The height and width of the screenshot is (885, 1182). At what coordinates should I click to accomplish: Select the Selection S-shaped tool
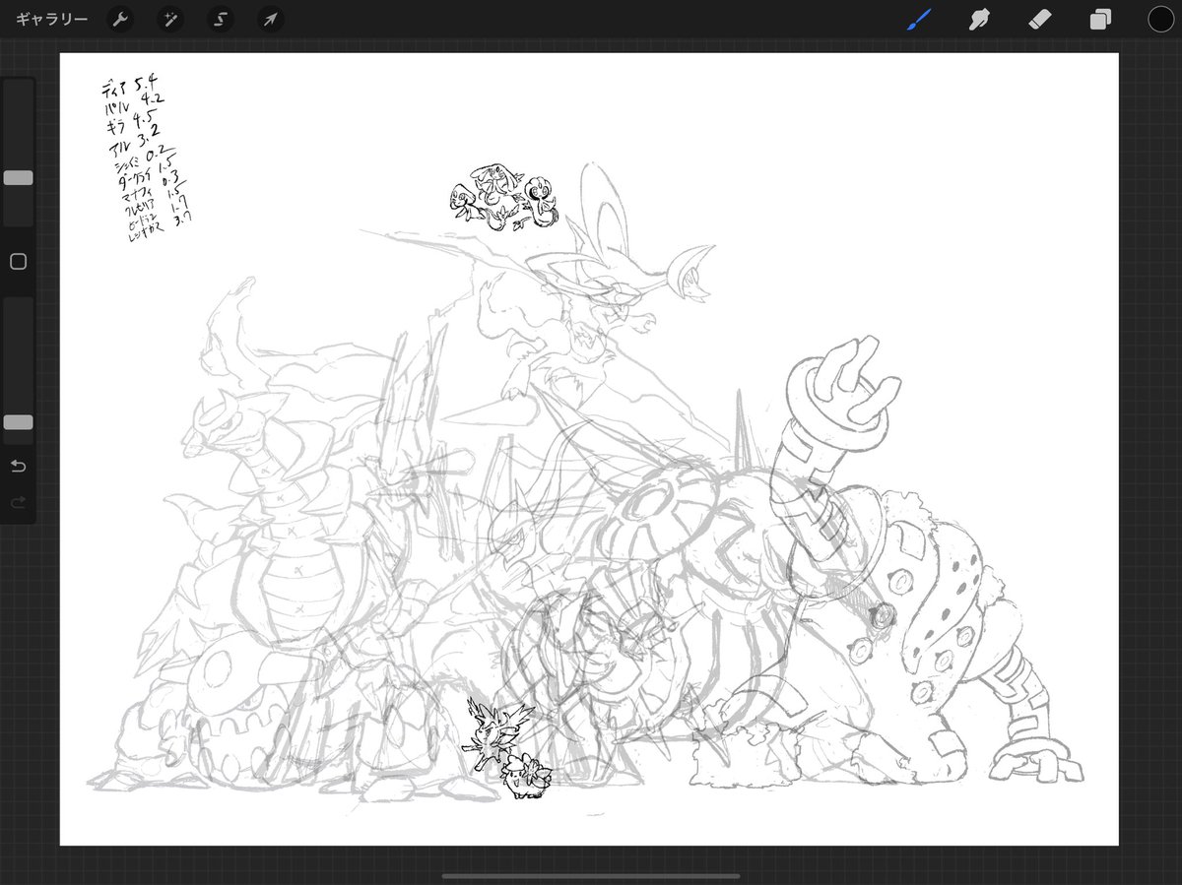tap(221, 20)
